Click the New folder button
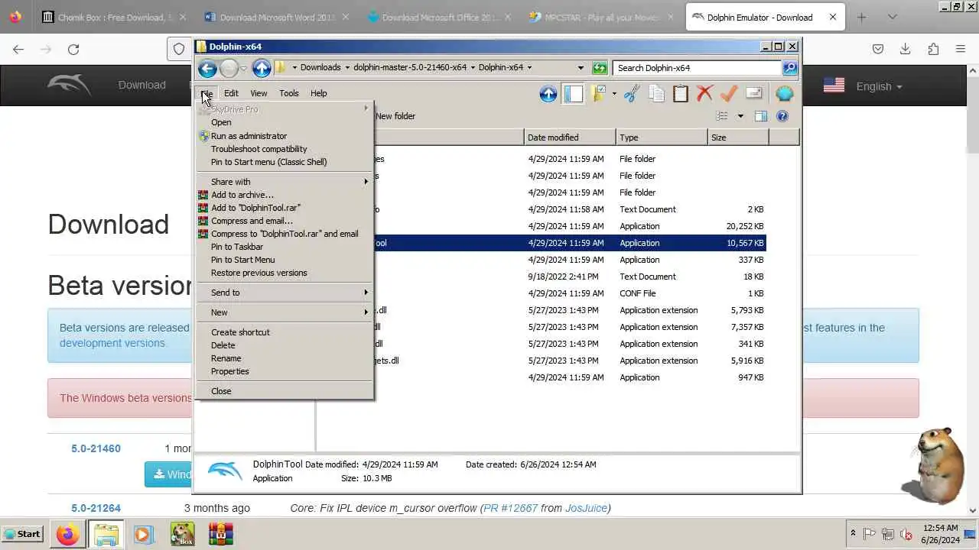 click(395, 116)
